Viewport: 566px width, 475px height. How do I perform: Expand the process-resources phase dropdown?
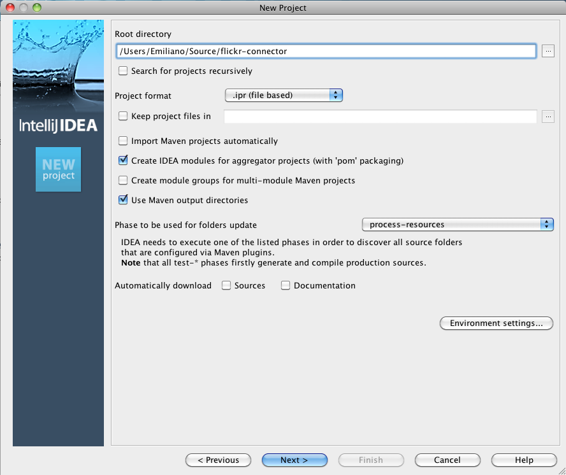(457, 225)
